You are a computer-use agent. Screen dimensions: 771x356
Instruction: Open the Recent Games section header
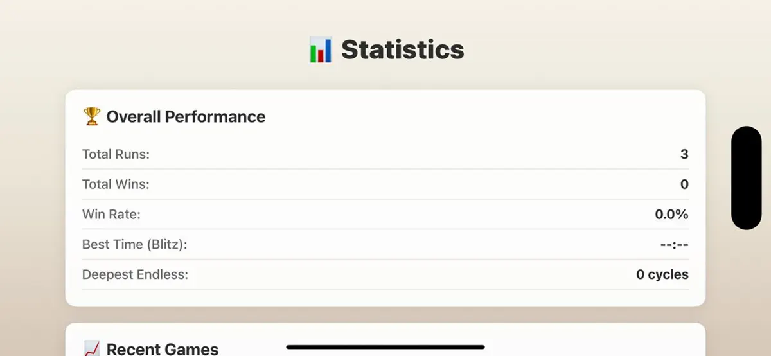point(163,349)
